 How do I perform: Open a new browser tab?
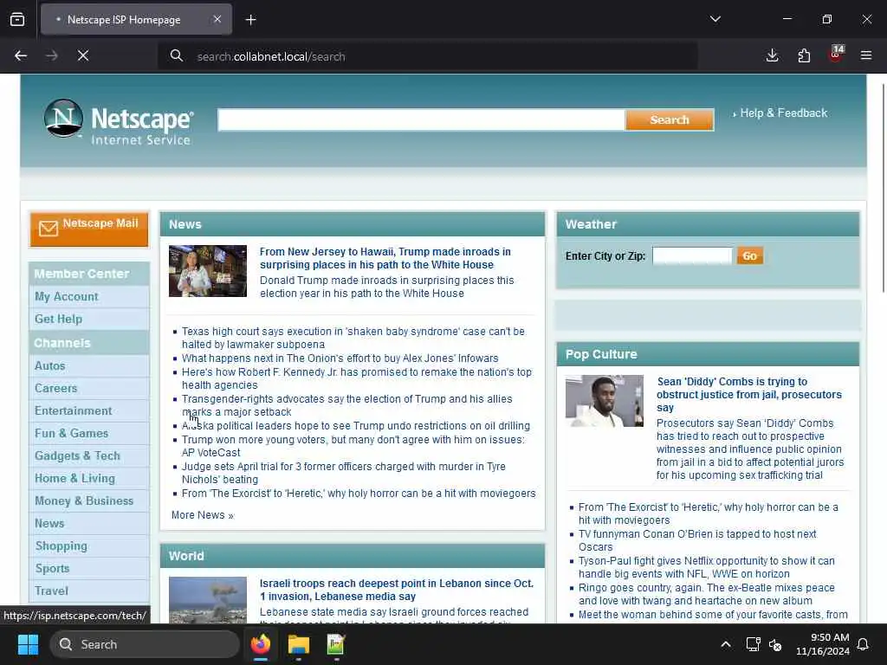coord(250,20)
